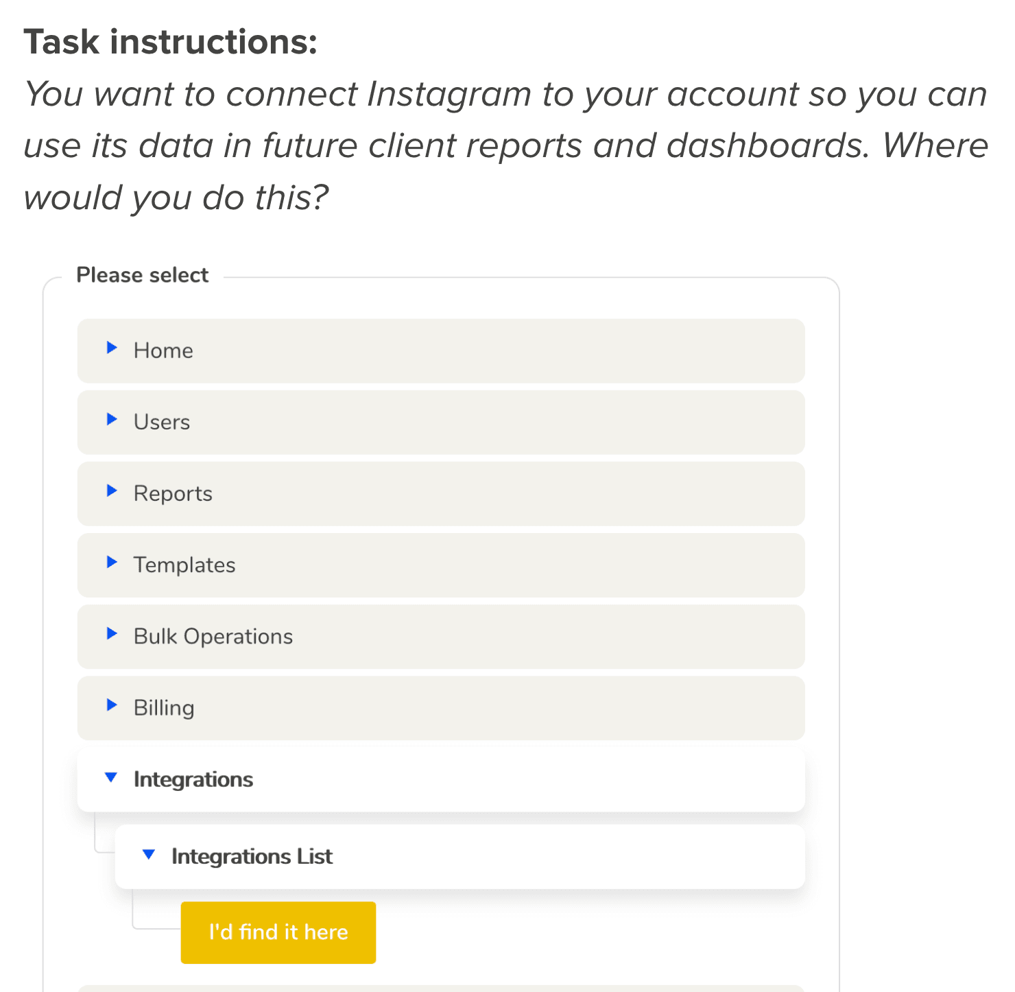Click the bold Integrations label text
The image size is (1015, 992).
(x=193, y=779)
